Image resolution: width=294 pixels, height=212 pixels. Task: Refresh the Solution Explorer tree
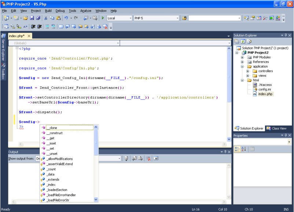(243, 42)
